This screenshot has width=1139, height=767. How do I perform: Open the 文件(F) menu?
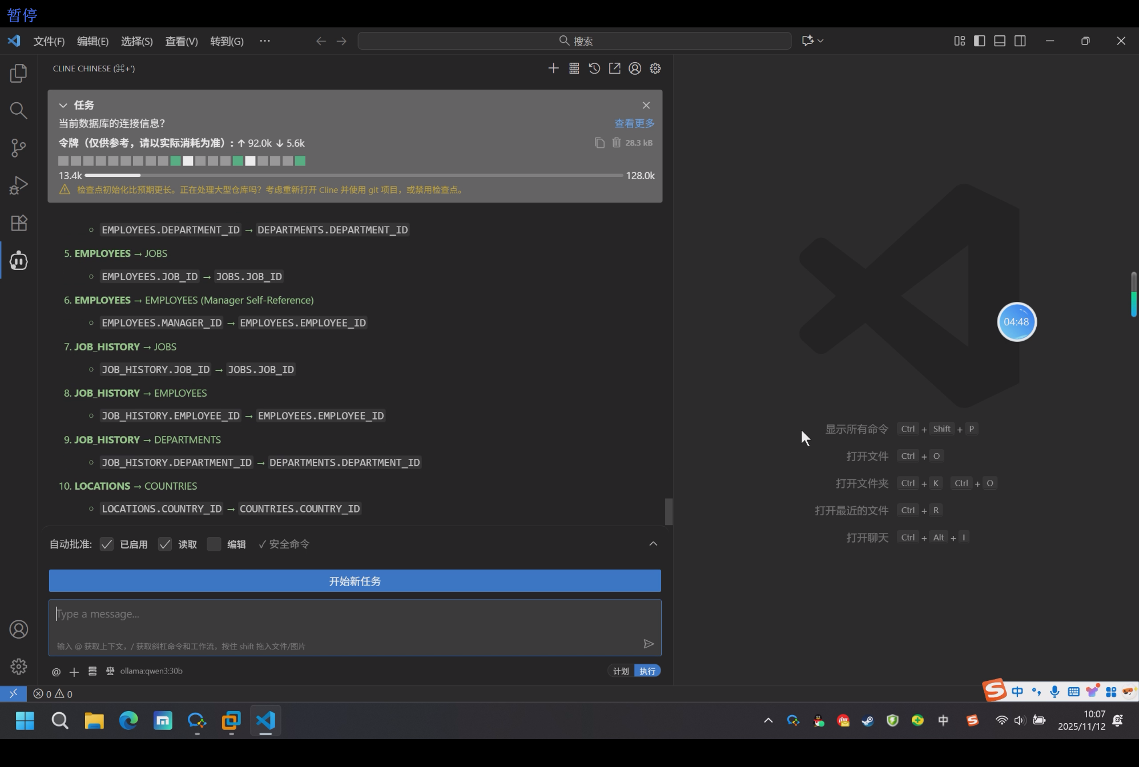49,41
